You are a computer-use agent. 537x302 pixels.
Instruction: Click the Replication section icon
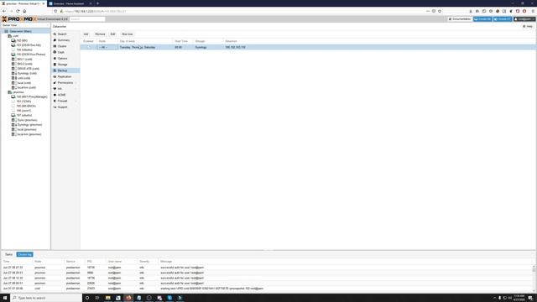(55, 76)
